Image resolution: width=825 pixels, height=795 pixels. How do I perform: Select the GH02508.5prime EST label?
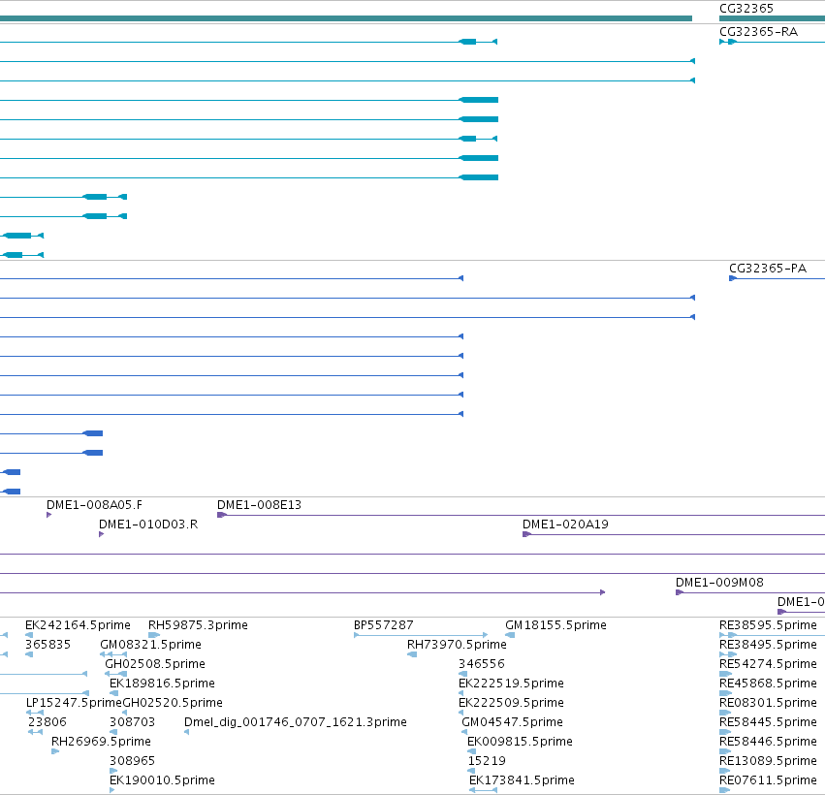[155, 664]
